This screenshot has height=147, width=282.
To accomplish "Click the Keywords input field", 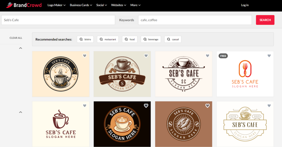I will pos(195,20).
